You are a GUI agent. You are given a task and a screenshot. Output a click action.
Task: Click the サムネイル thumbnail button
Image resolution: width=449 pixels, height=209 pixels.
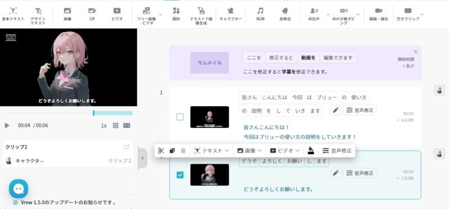[x=209, y=63]
